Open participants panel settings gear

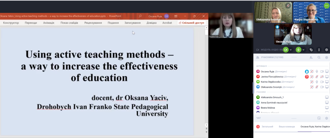326,57
